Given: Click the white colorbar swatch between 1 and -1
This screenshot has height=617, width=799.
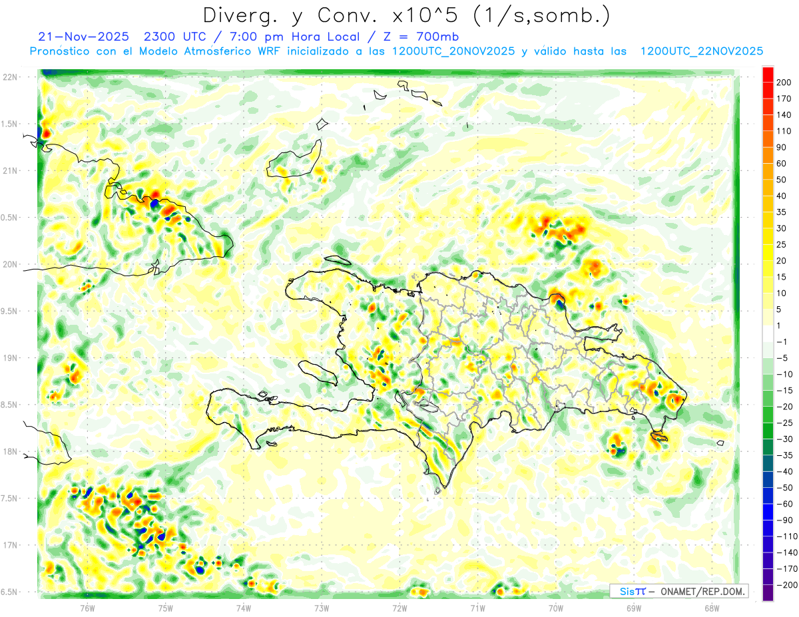Looking at the screenshot, I should [x=768, y=333].
